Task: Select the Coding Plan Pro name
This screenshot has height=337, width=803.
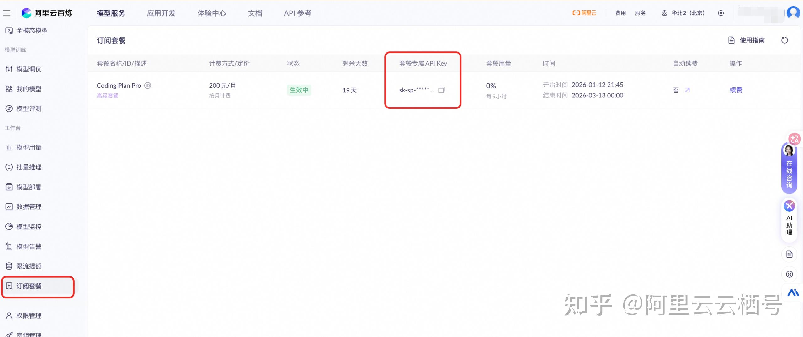Action: tap(119, 86)
